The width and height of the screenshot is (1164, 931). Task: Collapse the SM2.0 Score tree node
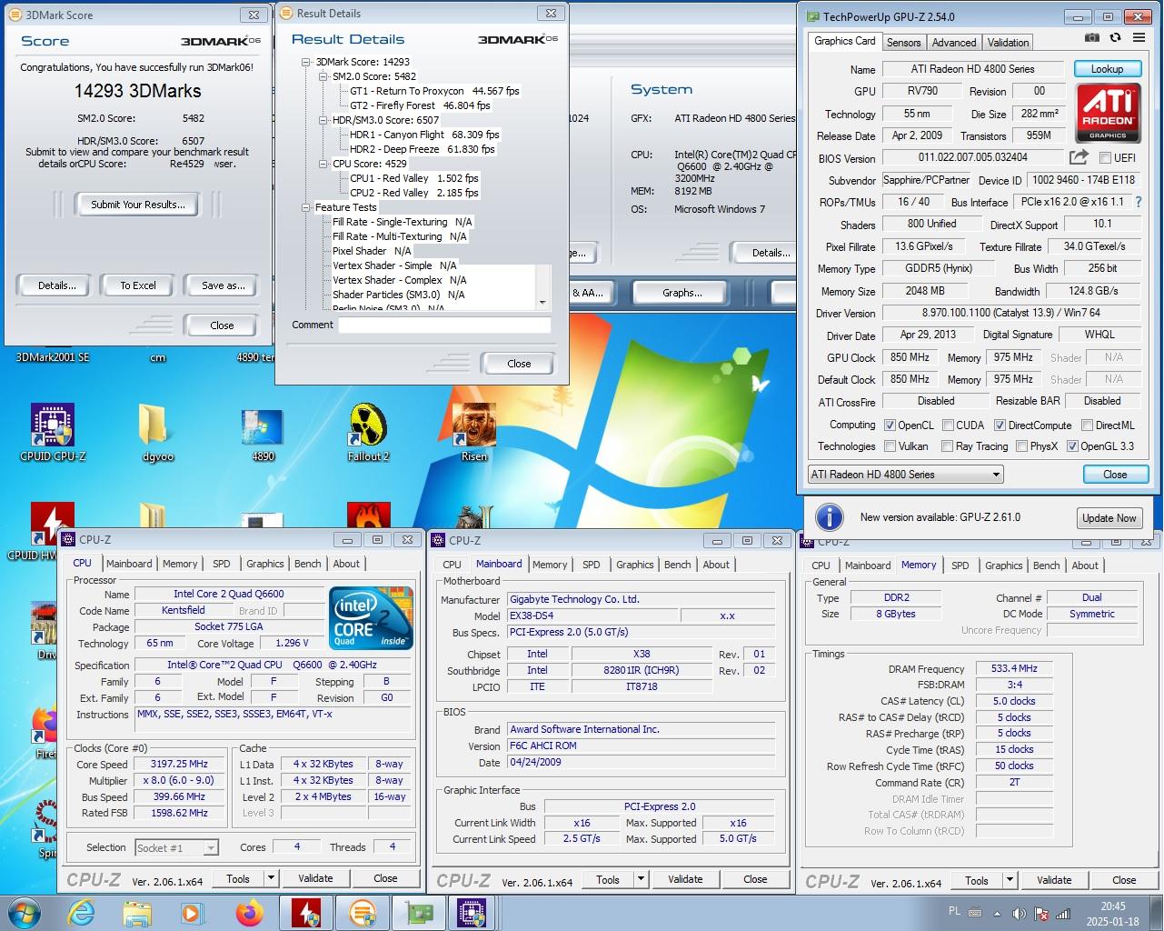(x=323, y=76)
